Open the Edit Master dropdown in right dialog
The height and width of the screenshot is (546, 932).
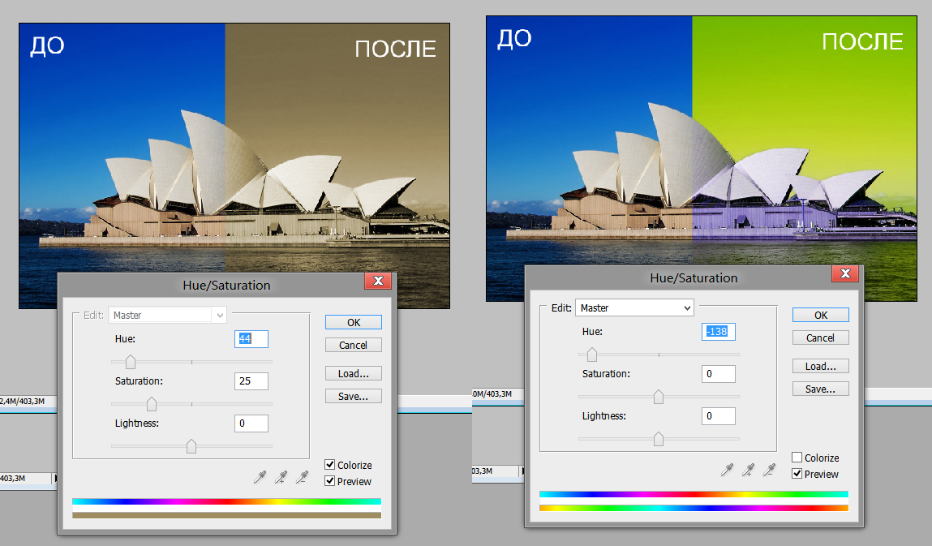pos(634,308)
